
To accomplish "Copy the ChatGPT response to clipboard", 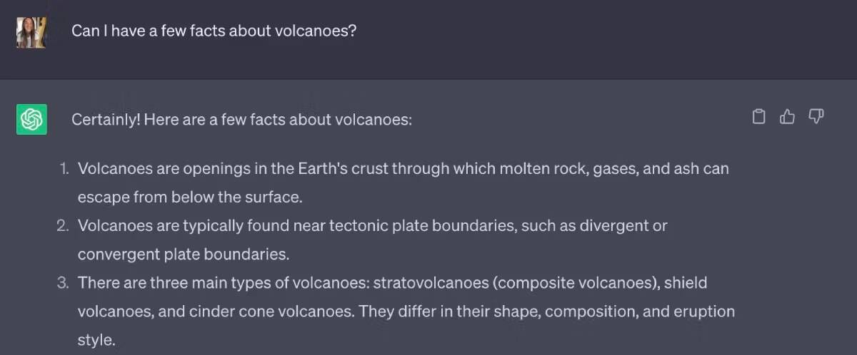I will pos(759,116).
